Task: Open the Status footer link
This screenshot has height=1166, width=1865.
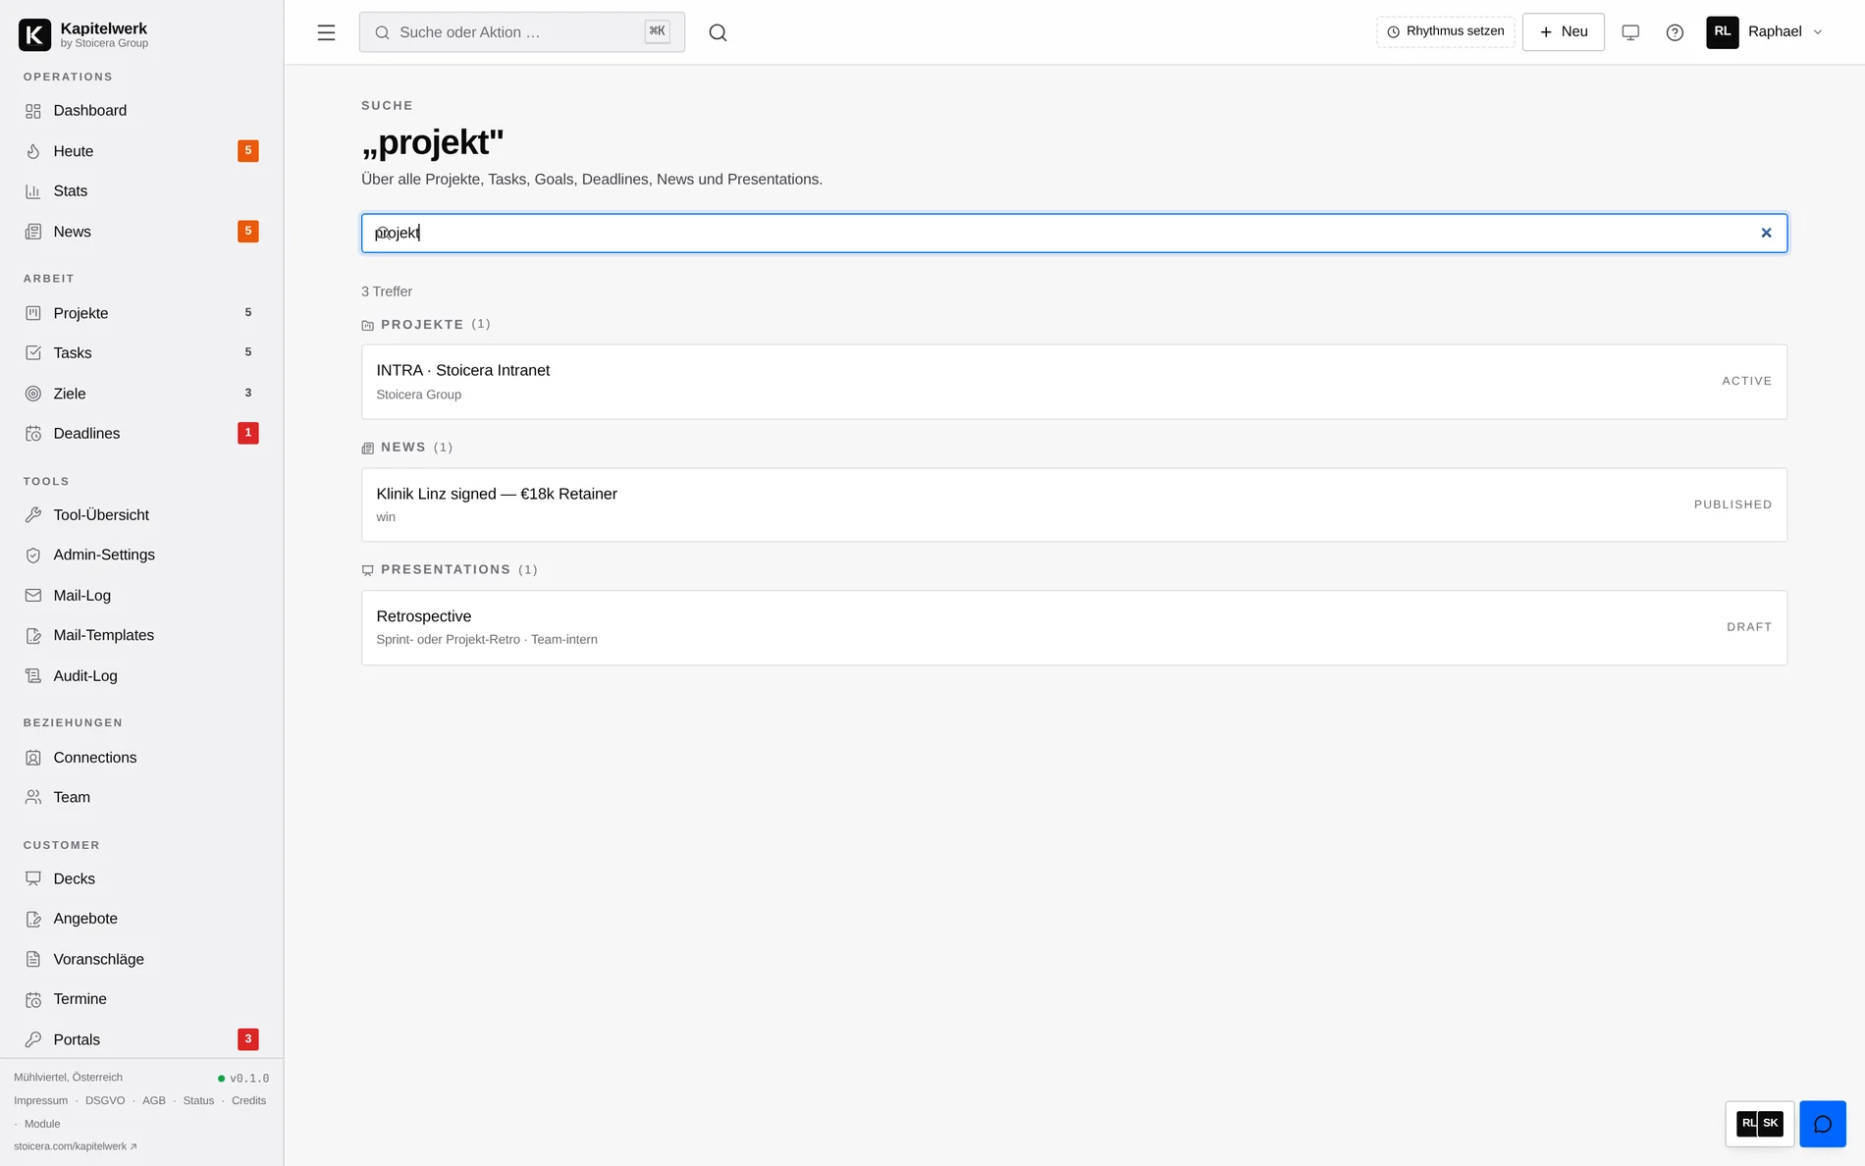Action: coord(198,1100)
